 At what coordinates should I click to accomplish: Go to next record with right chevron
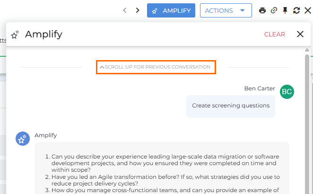(138, 10)
